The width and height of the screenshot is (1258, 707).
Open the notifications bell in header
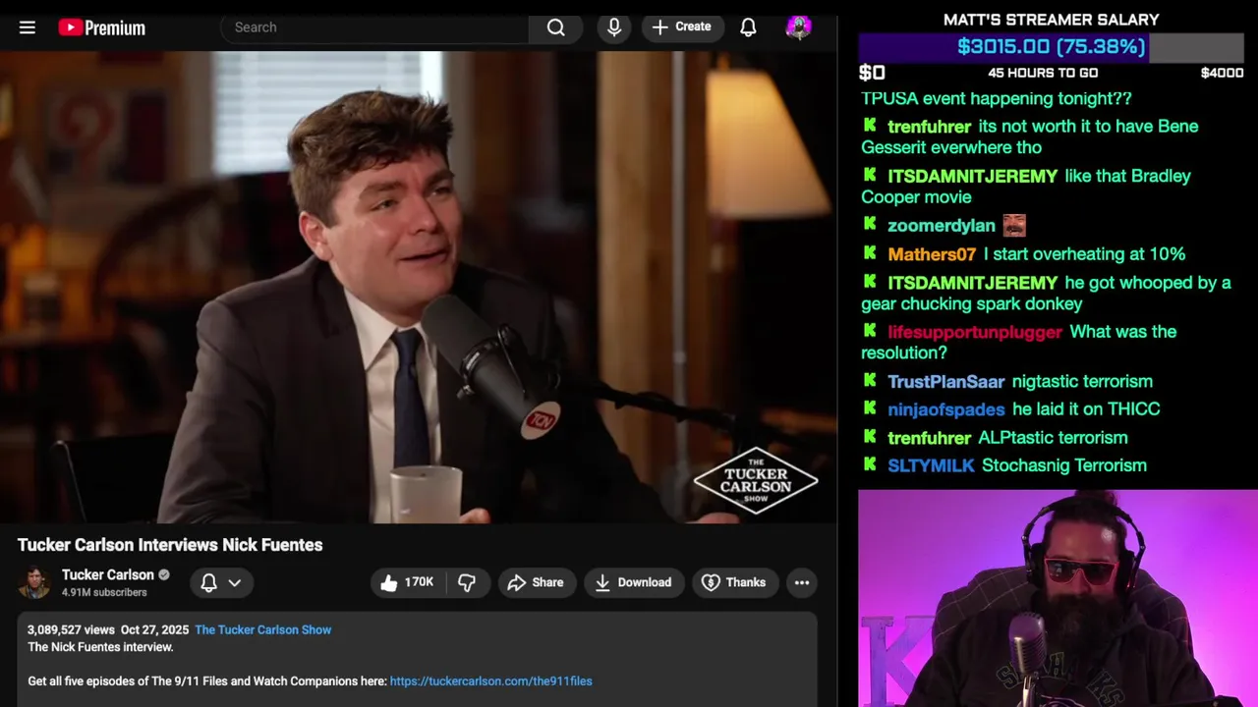(748, 27)
